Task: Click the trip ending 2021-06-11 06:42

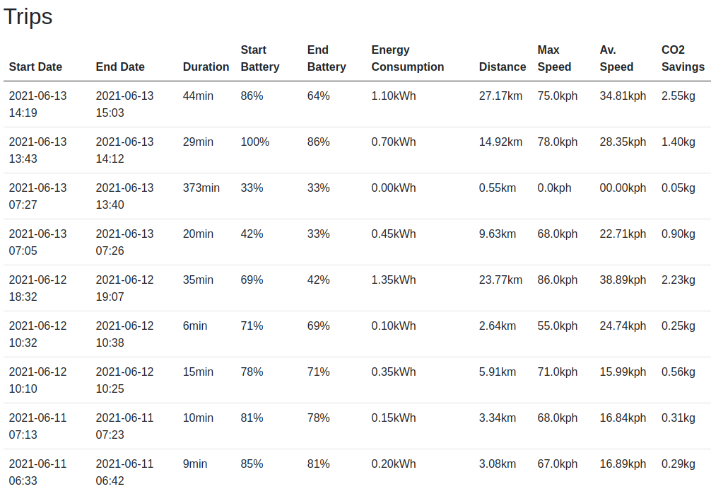Action: [124, 472]
